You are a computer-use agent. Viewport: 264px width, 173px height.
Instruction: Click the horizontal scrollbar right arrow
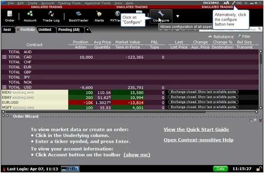tap(257, 112)
